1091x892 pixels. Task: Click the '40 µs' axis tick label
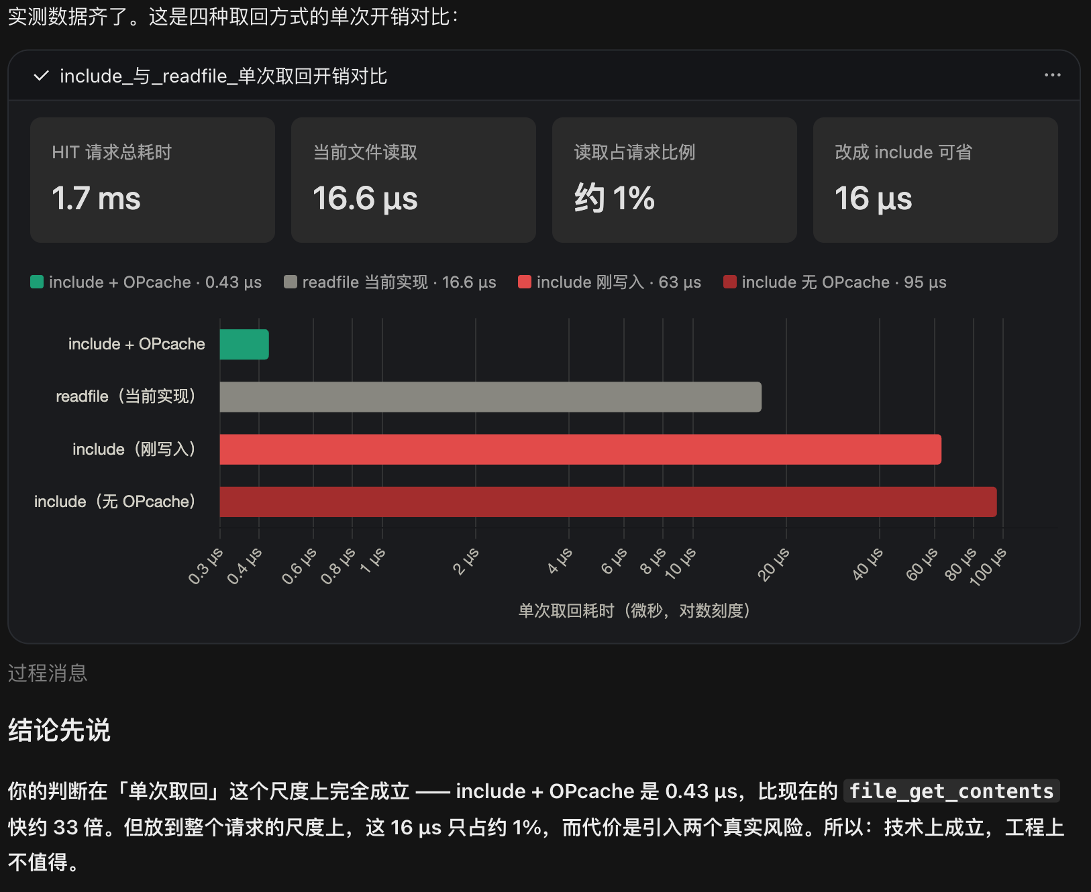pyautogui.click(x=868, y=564)
